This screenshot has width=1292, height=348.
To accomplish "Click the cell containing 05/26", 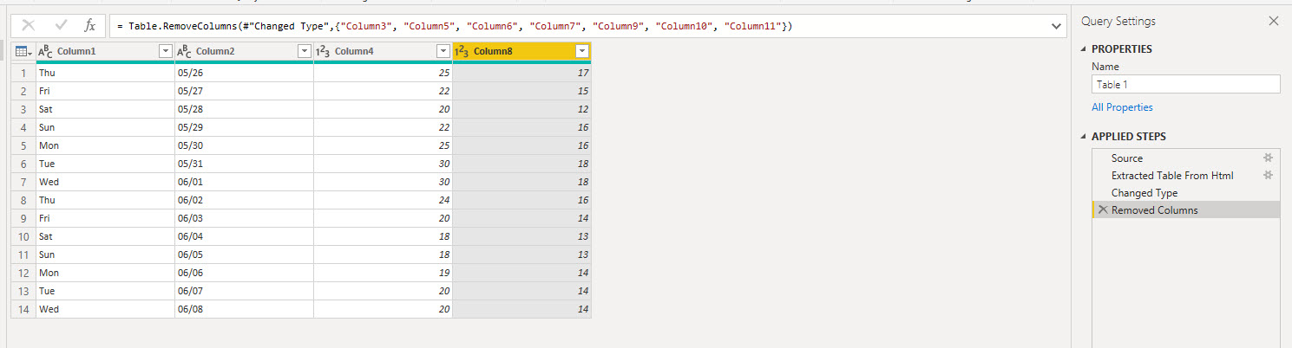I will (244, 73).
